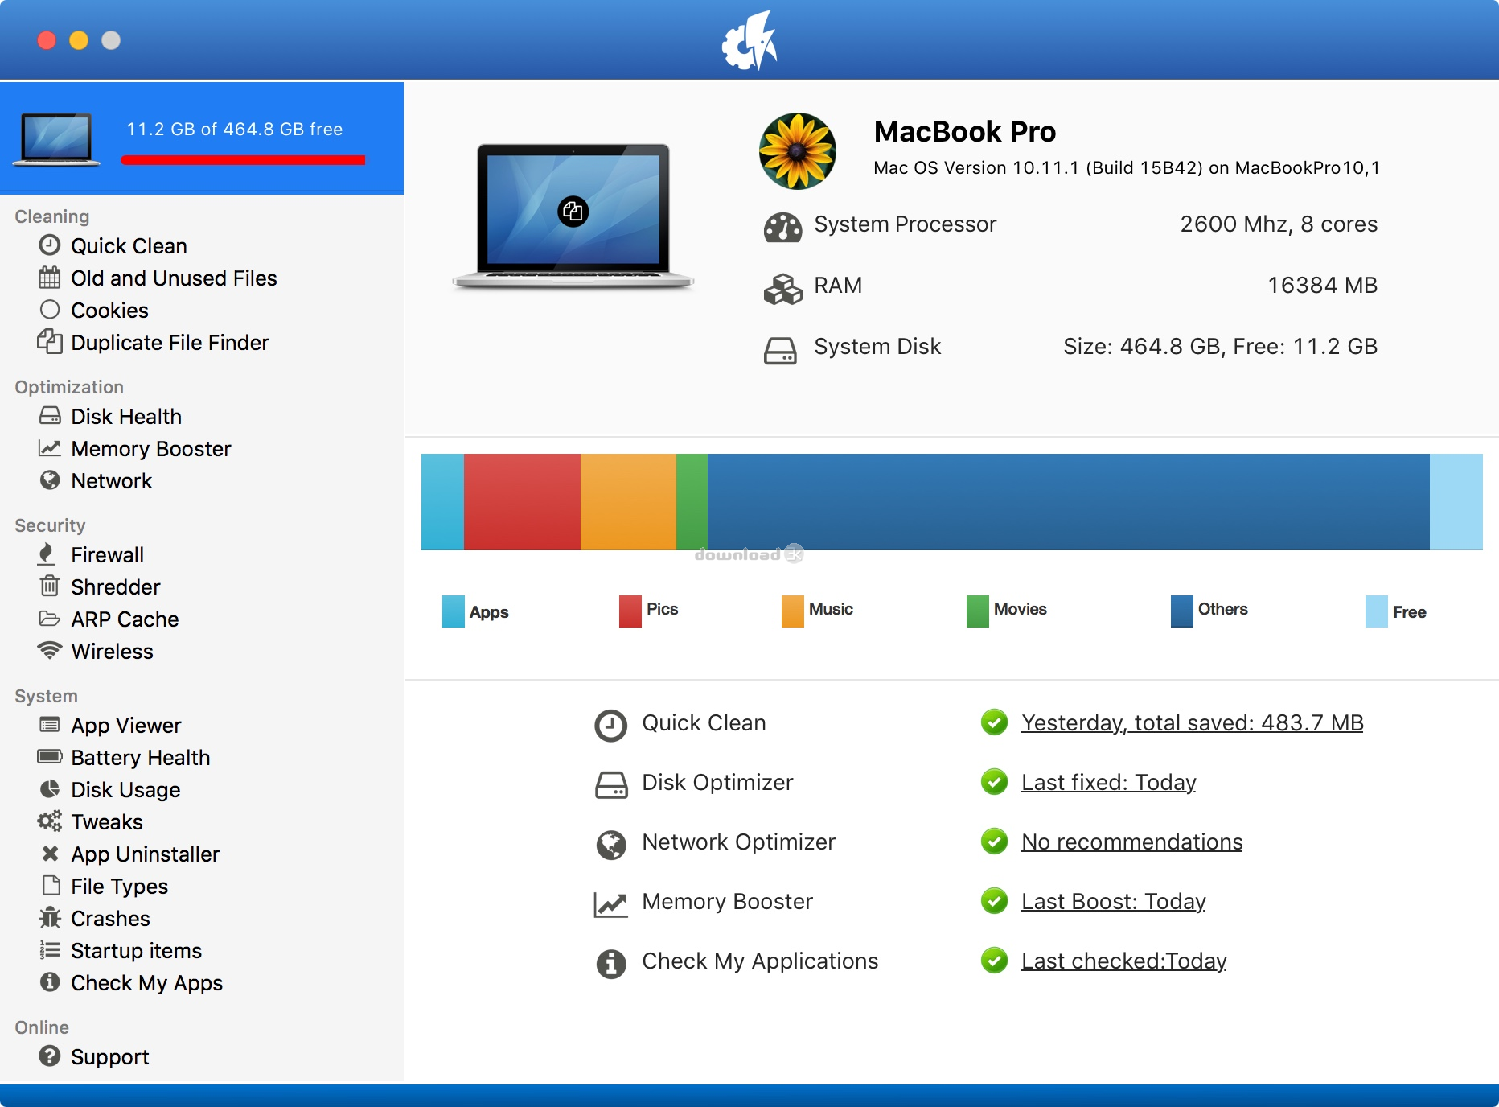Go to App Uninstaller in the sidebar

145,854
